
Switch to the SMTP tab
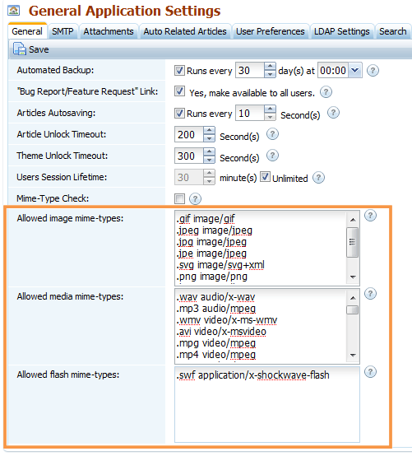click(x=62, y=31)
